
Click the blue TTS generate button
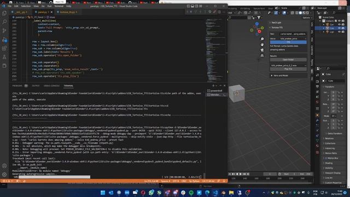point(288,42)
